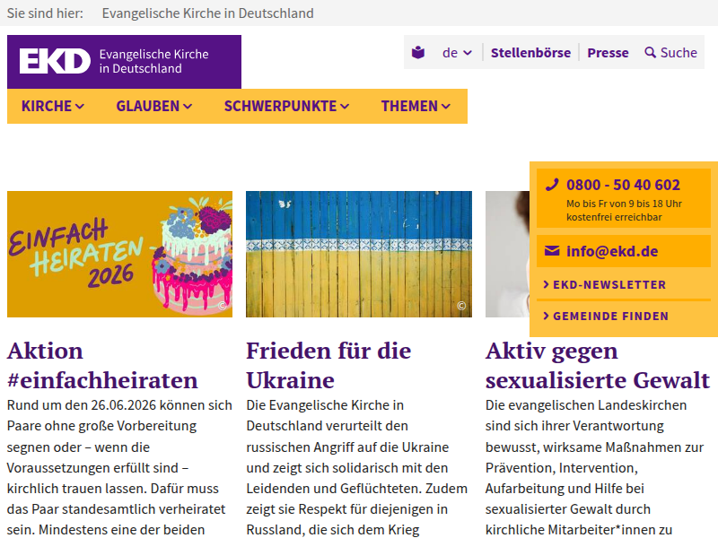Go to the Presse page

[x=608, y=53]
